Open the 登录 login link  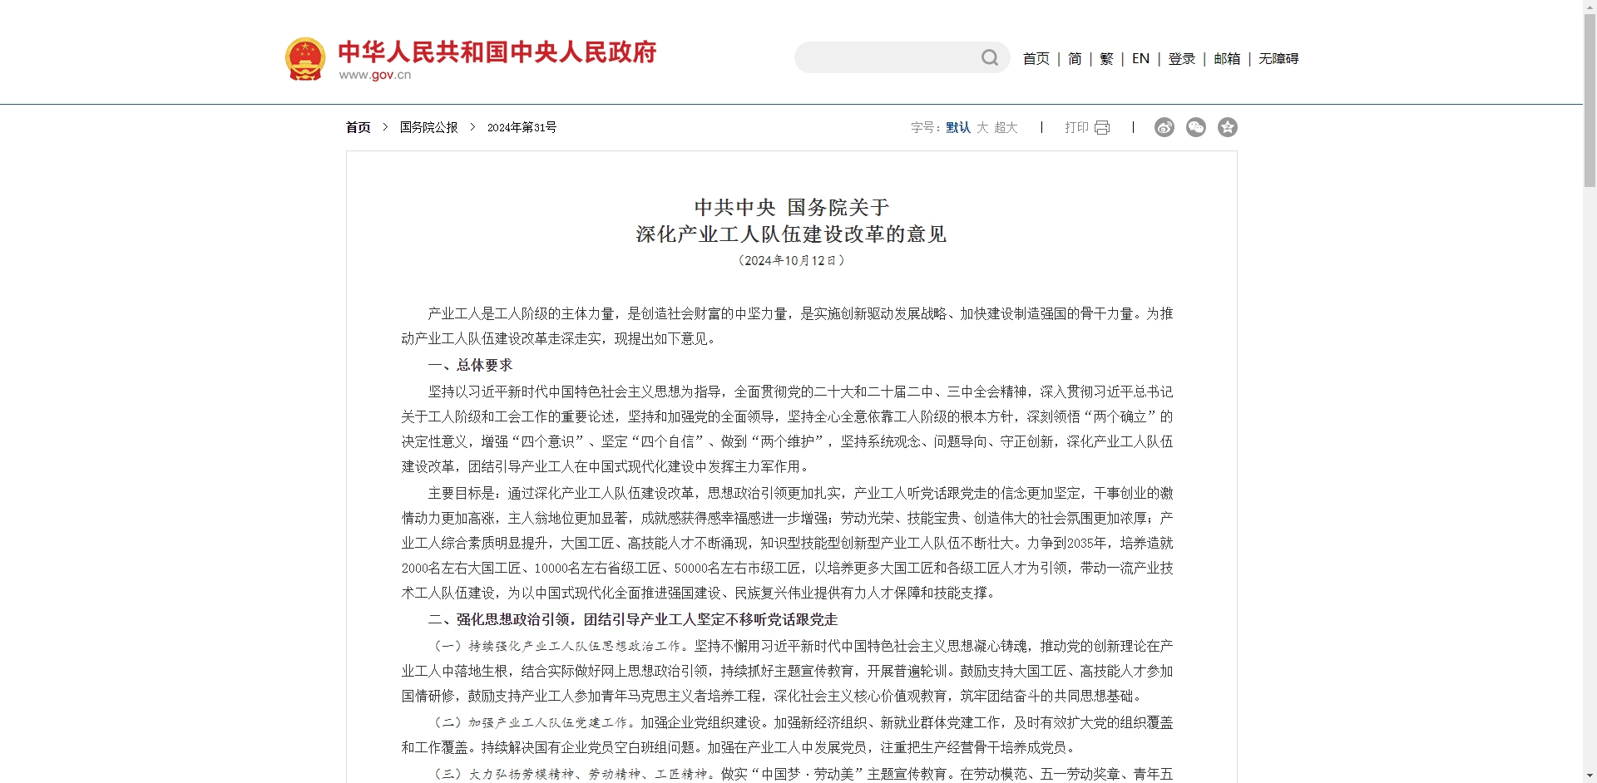click(1182, 58)
